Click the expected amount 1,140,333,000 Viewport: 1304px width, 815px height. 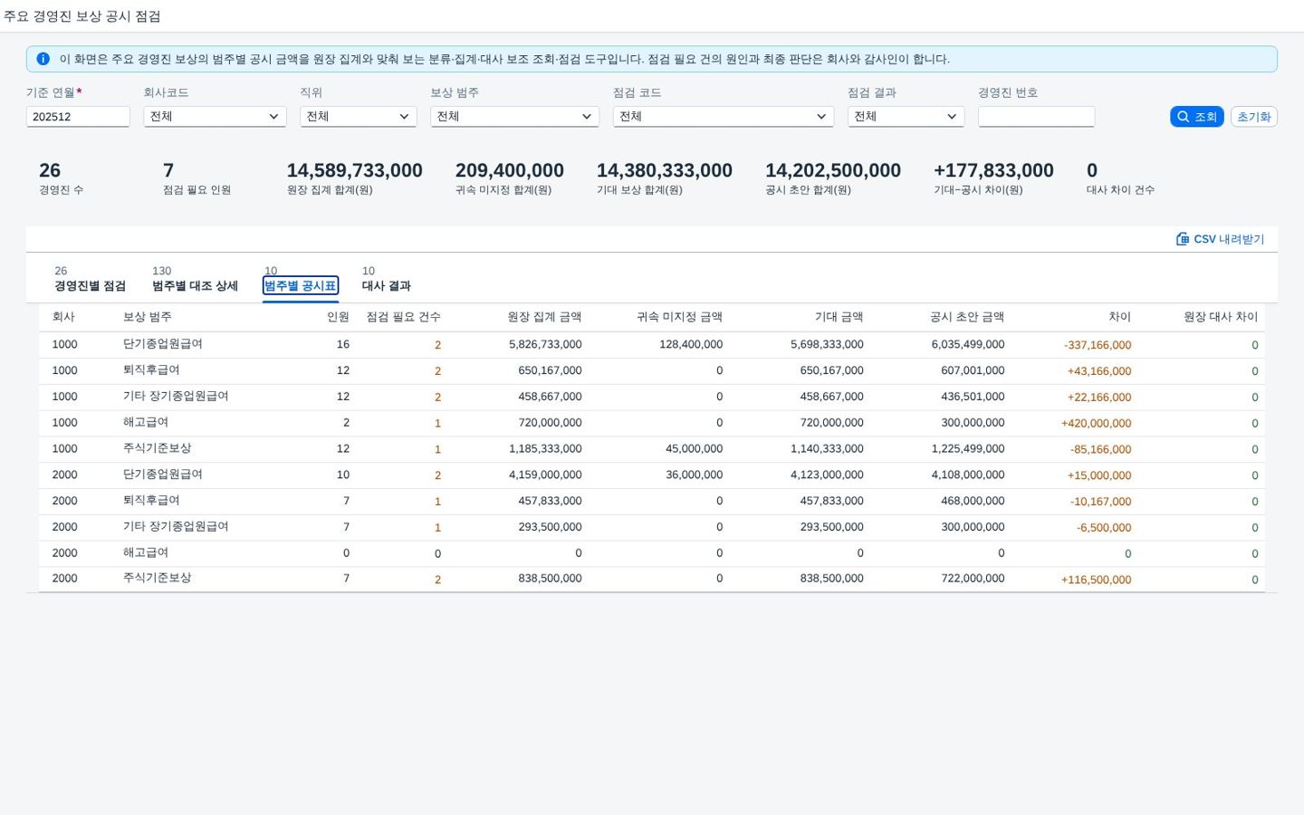click(x=827, y=448)
